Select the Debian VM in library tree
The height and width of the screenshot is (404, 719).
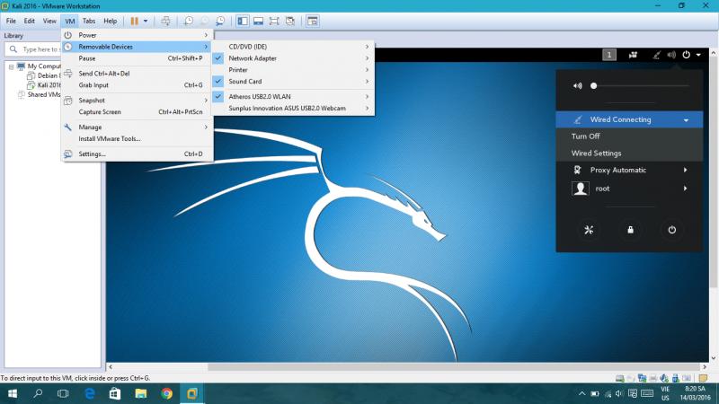point(43,75)
